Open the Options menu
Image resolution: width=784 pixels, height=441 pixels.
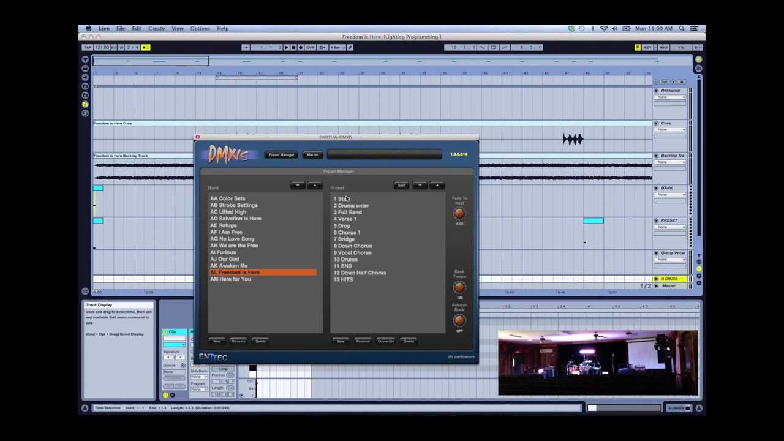point(200,28)
